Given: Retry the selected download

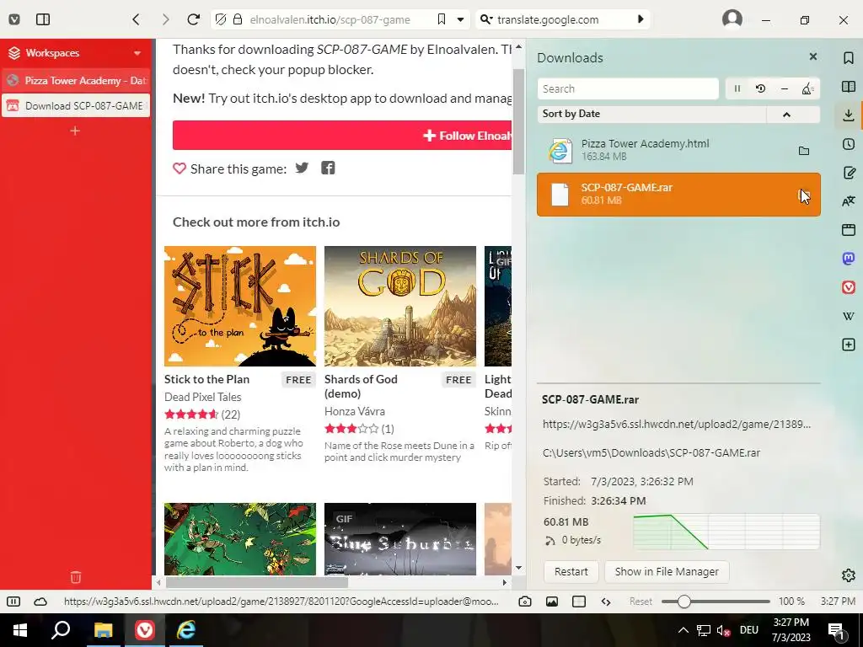Looking at the screenshot, I should [x=761, y=88].
